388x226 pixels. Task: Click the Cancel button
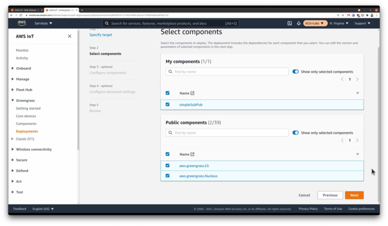point(304,195)
